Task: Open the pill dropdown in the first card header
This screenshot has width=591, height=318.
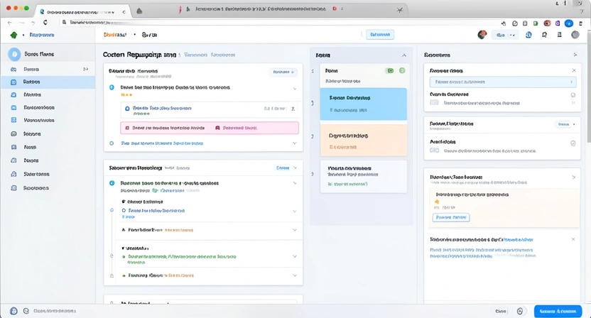Action: click(283, 72)
